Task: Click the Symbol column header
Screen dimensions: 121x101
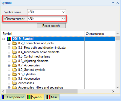Action: (43, 34)
